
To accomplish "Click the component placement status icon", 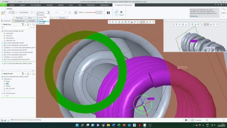I will pos(76,12).
